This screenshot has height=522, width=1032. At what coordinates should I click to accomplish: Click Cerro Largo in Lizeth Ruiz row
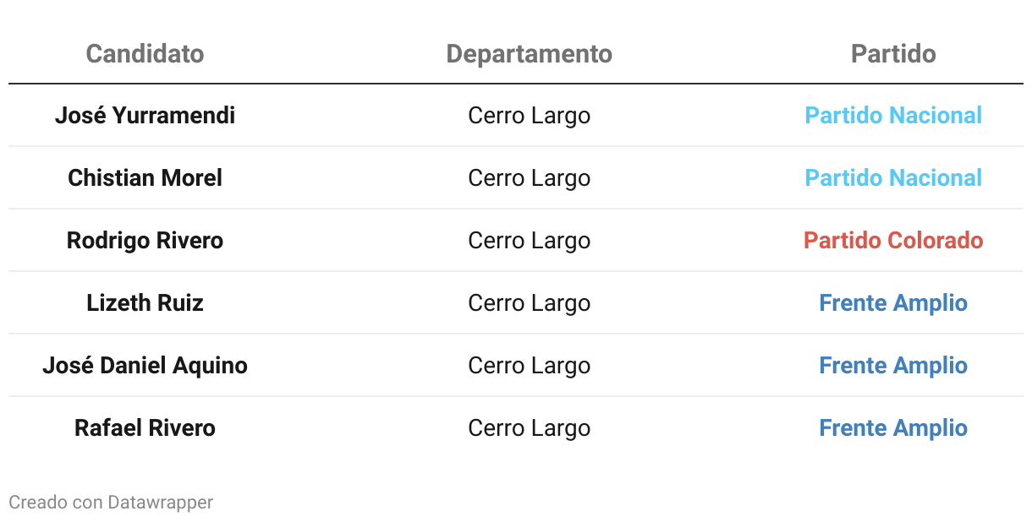[x=529, y=302]
